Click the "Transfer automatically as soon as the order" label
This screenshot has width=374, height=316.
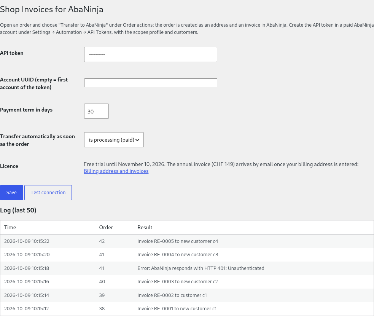37,140
